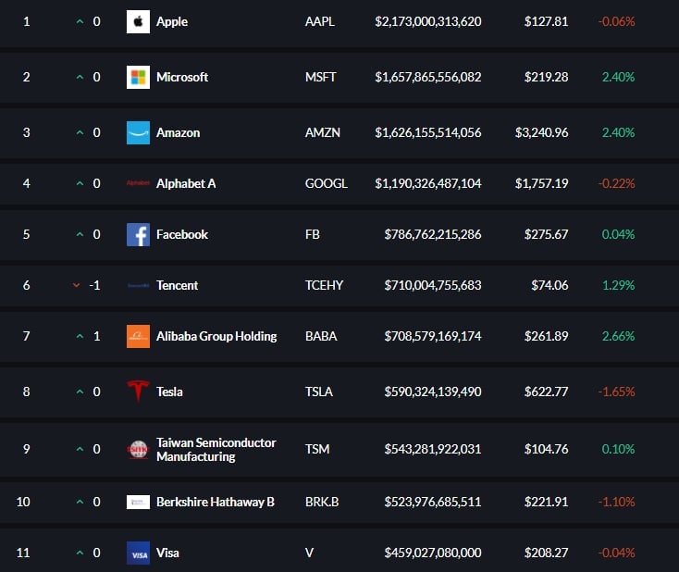Click the 1.29% change for Tencent
The image size is (679, 572).
pyautogui.click(x=618, y=285)
